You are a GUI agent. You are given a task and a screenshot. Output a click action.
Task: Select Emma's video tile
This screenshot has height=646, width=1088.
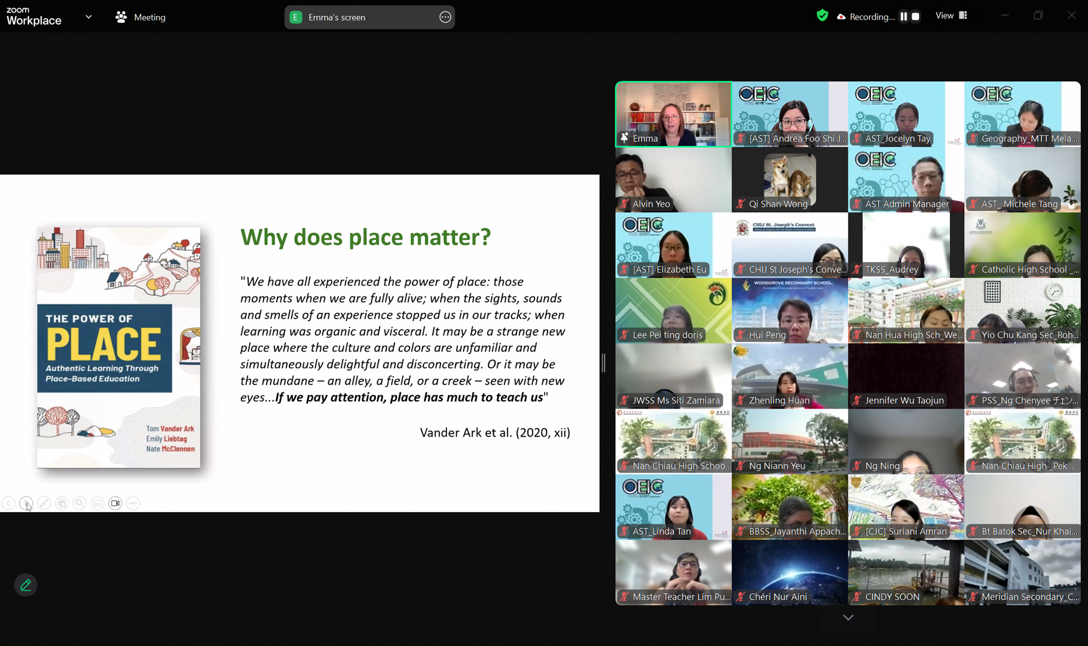pos(673,114)
